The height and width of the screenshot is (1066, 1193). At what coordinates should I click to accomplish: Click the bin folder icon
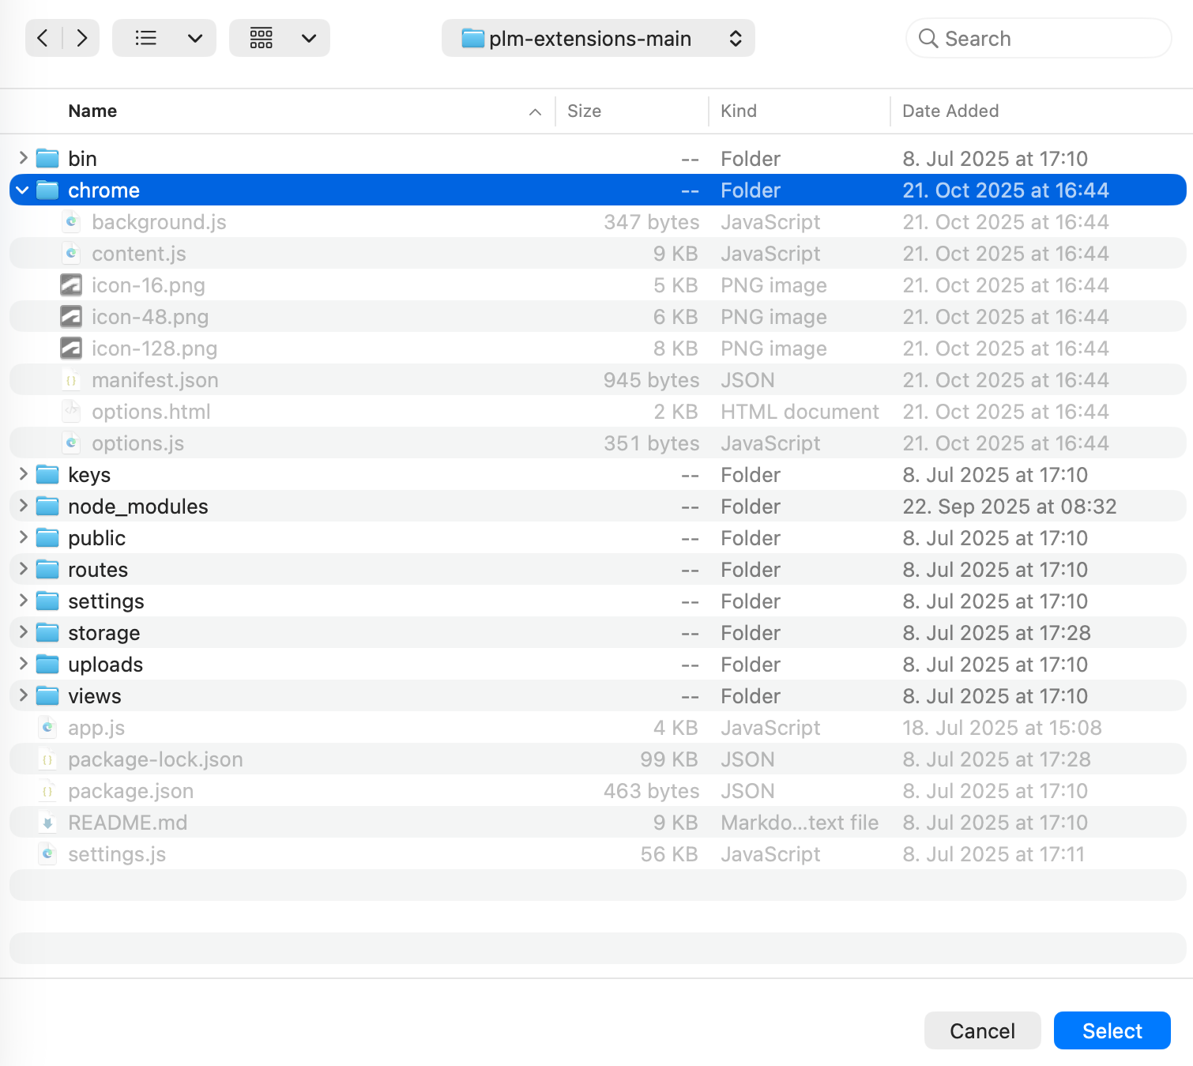point(48,159)
